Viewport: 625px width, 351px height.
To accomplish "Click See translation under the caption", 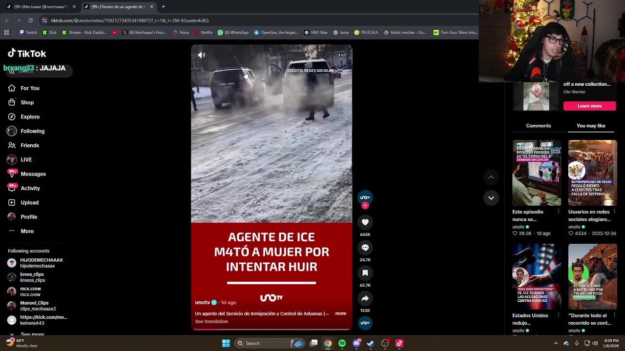I will [211, 321].
